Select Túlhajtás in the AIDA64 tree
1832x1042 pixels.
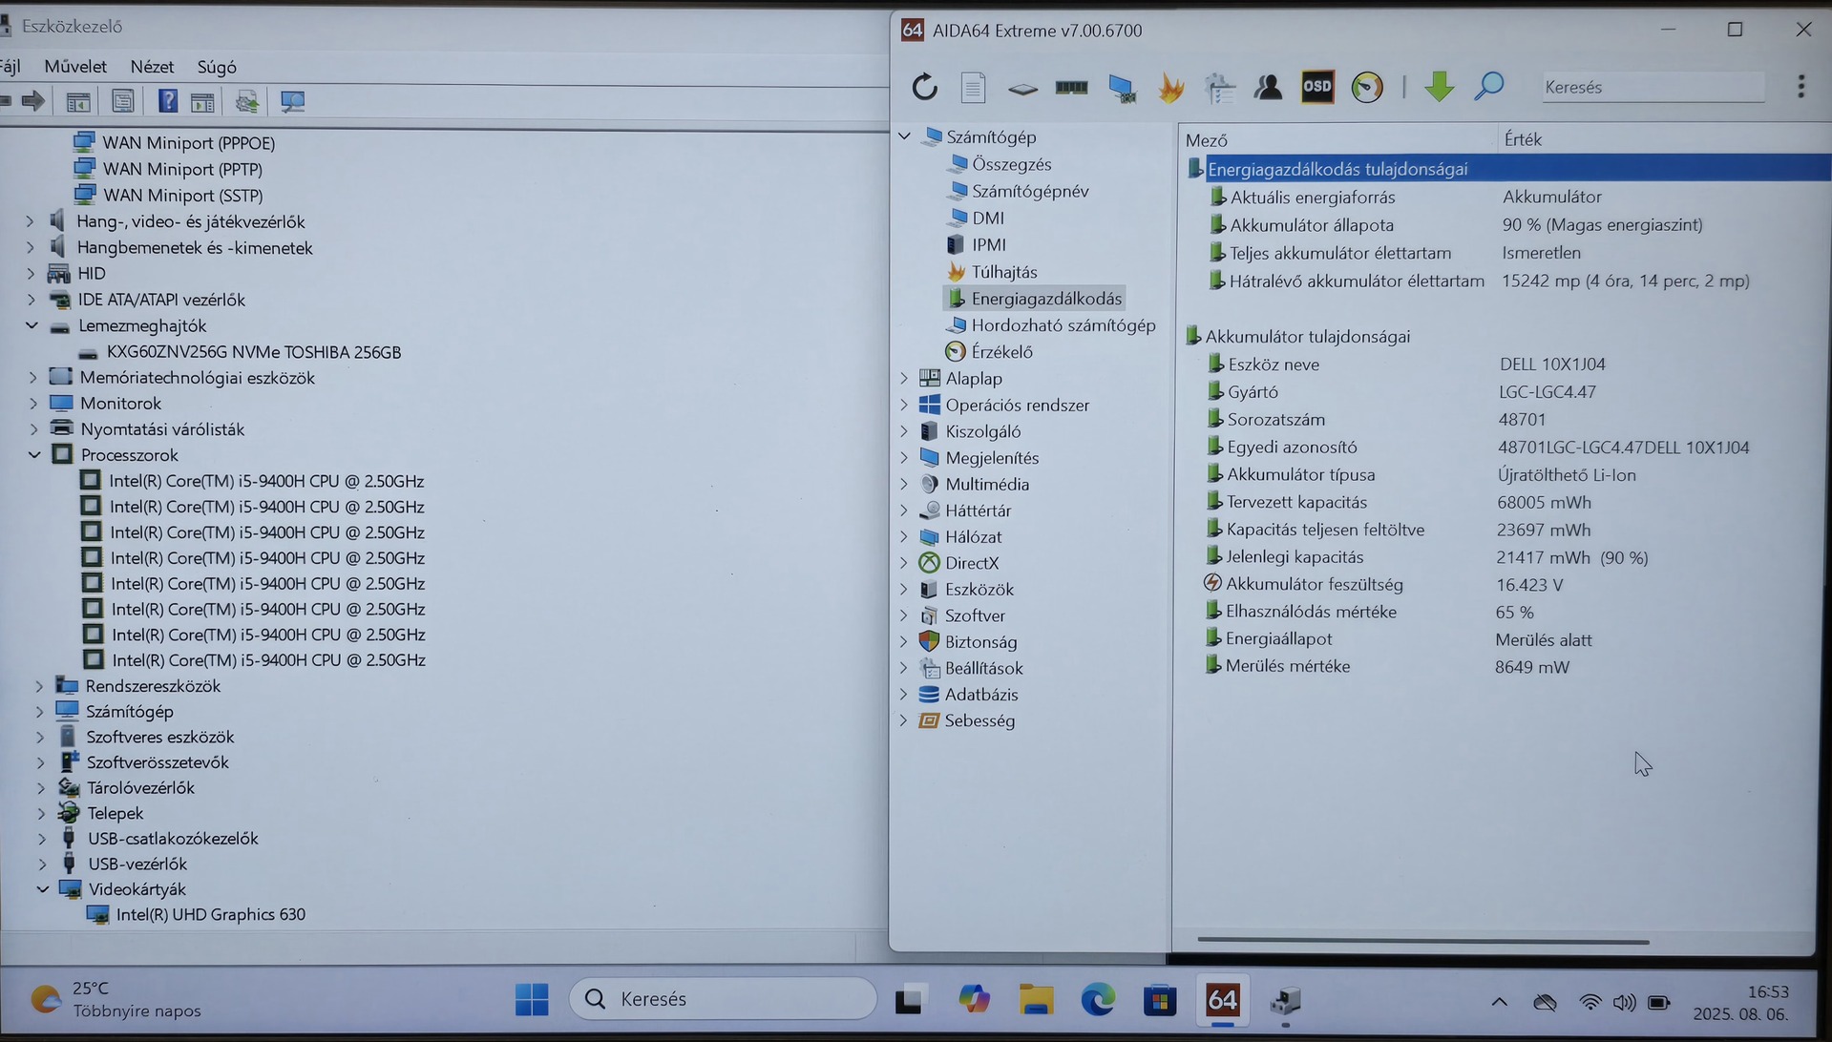(1003, 272)
